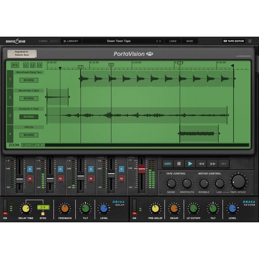Click the LOAD button
The width and height of the screenshot is (259, 259).
click(x=173, y=41)
